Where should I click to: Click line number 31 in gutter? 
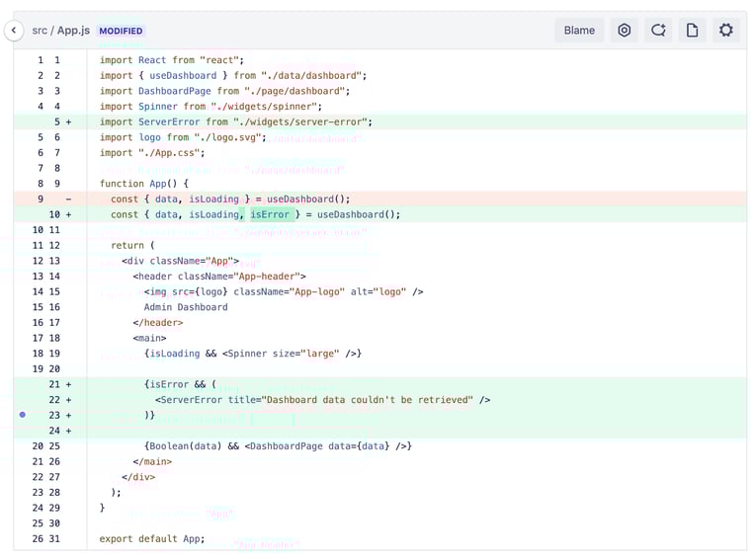pyautogui.click(x=54, y=538)
